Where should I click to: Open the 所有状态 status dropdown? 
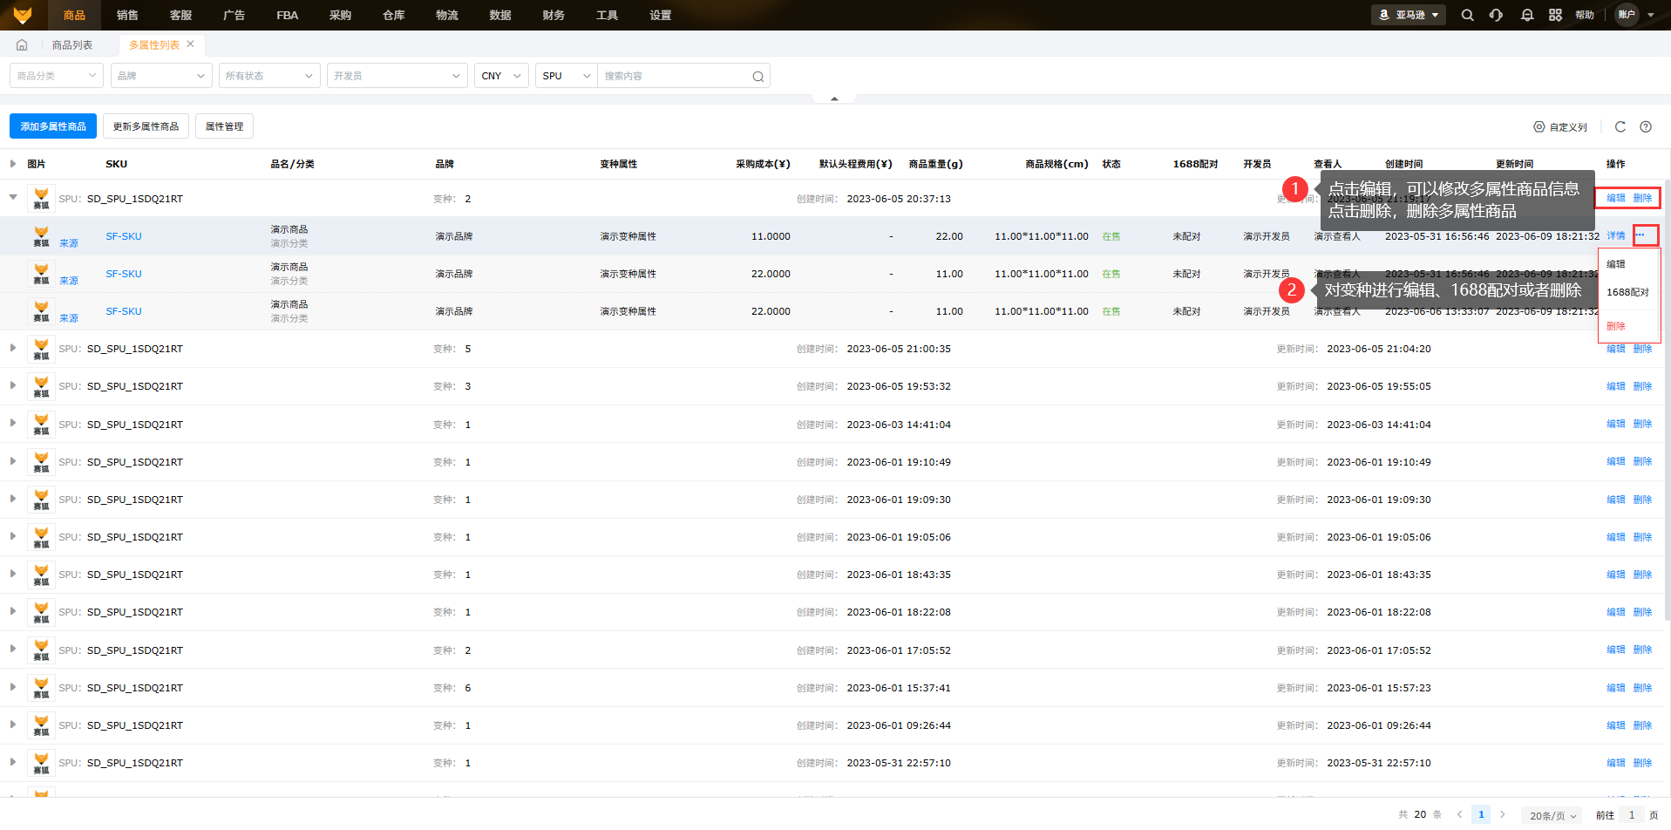point(268,76)
